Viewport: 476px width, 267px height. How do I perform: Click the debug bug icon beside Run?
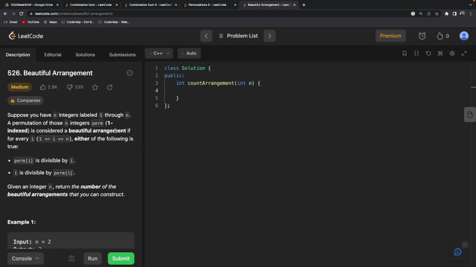click(x=71, y=259)
